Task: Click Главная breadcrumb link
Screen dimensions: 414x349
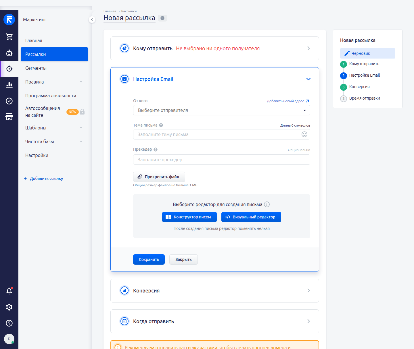Action: (110, 11)
